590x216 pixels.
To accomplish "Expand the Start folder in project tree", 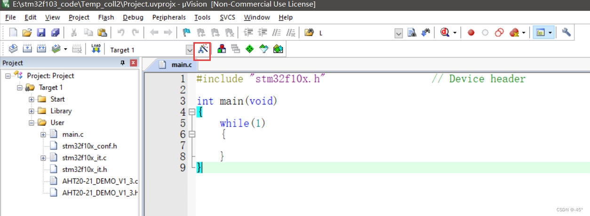I will pos(32,99).
